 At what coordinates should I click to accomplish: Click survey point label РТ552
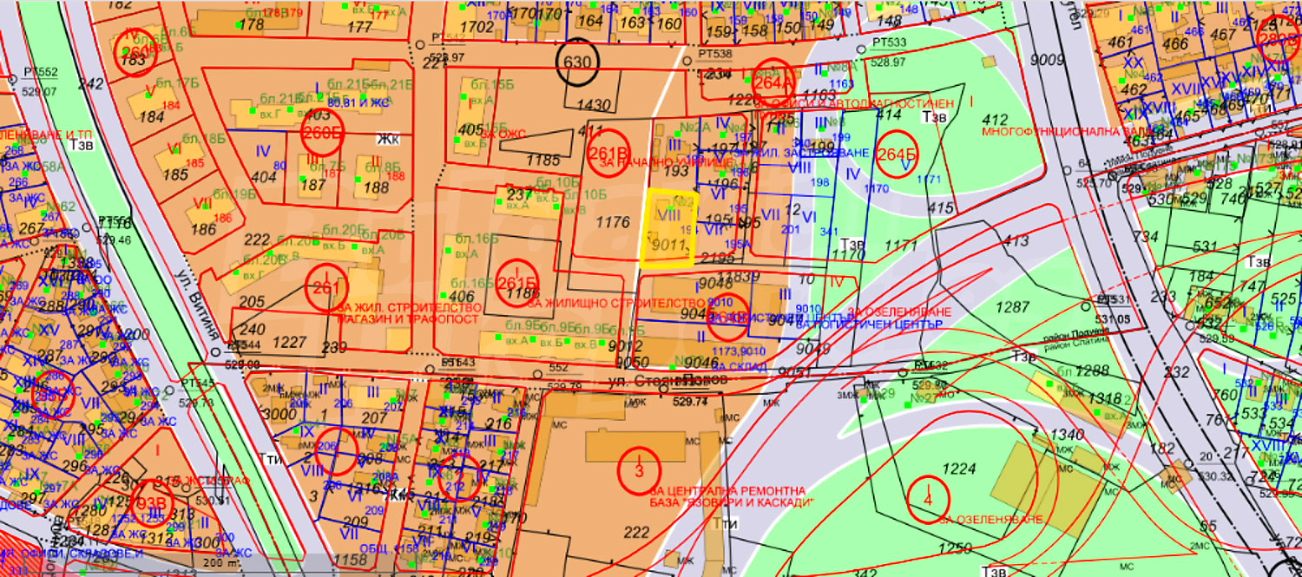(x=41, y=72)
